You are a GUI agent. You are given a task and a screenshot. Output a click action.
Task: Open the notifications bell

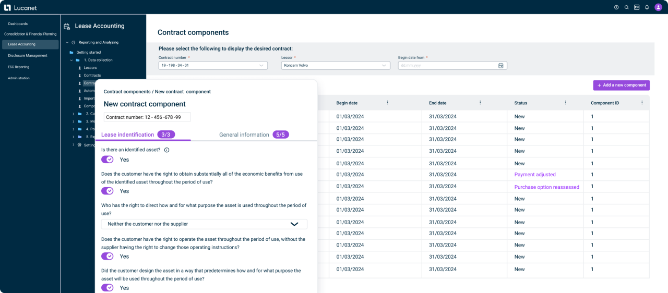pyautogui.click(x=647, y=7)
